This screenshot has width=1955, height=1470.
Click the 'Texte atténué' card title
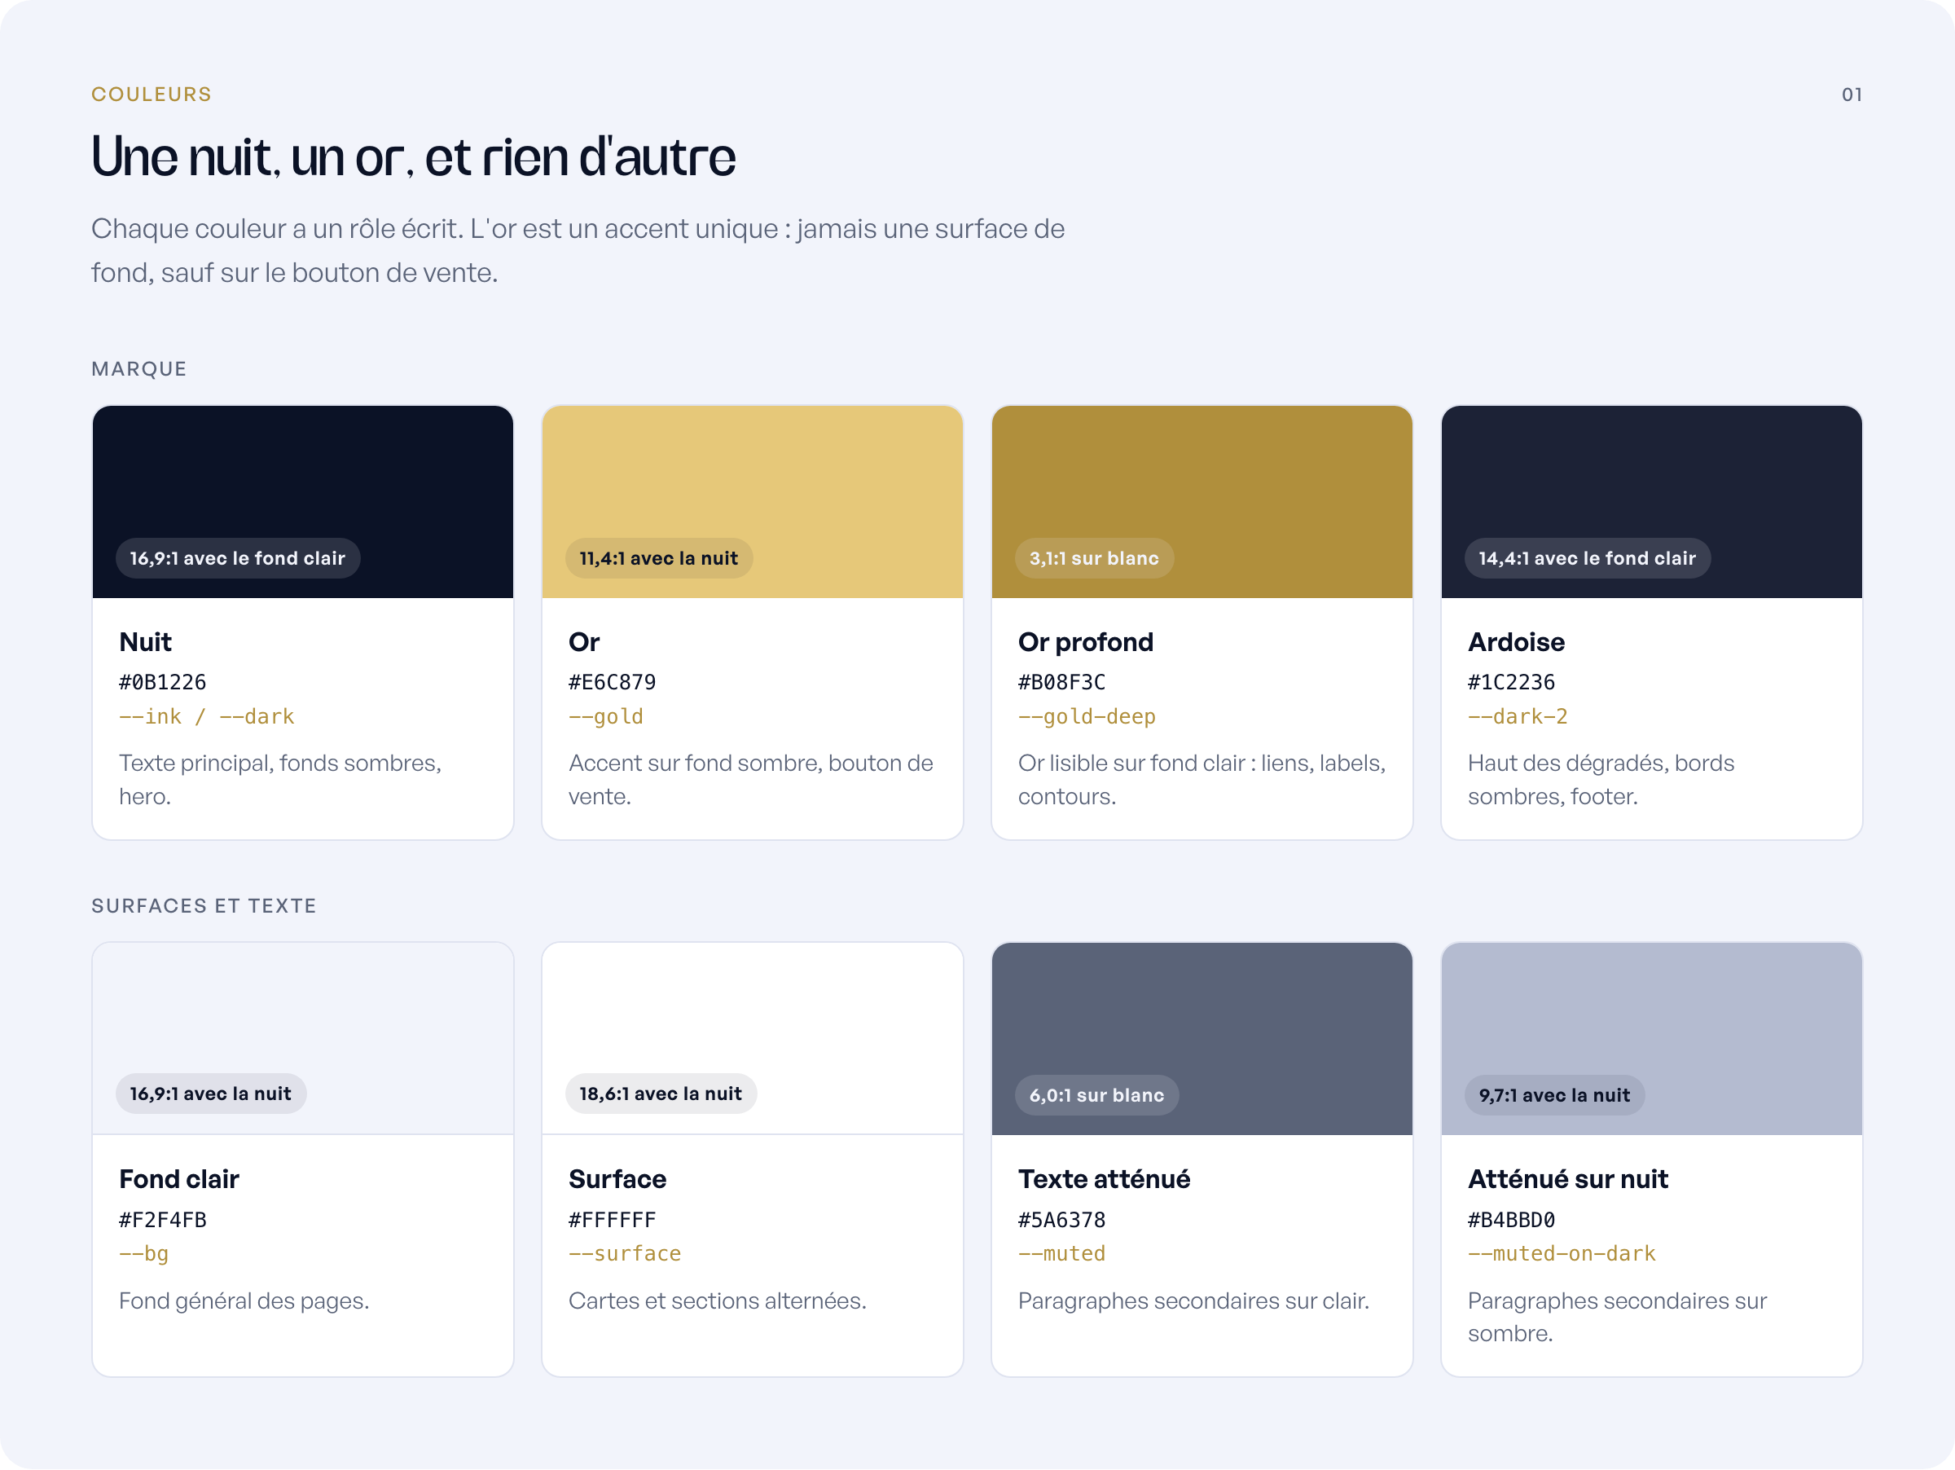pos(1104,1179)
